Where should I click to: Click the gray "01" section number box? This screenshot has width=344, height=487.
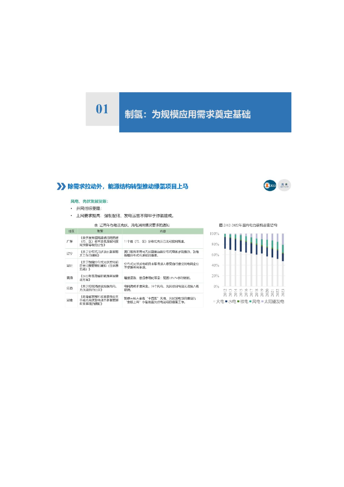tap(102, 109)
